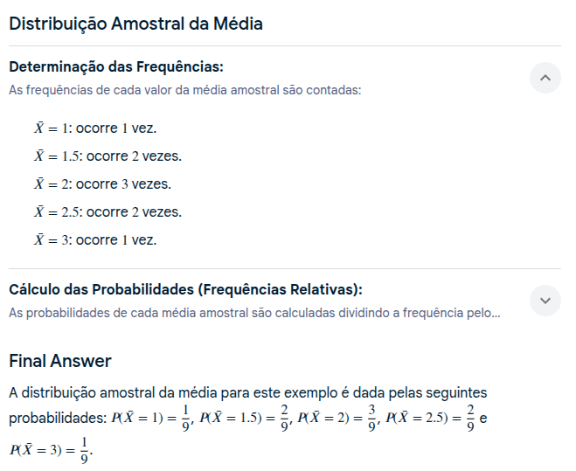Expand the Cálculo das Probabilidades chevron

coord(545,300)
